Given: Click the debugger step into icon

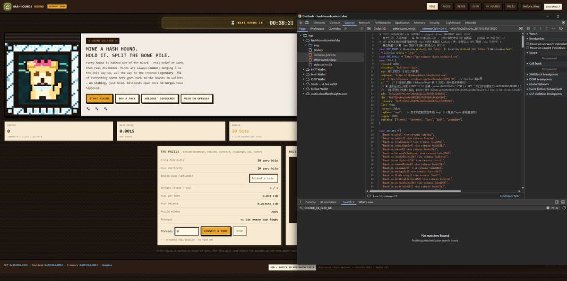Looking at the screenshot, I should point(541,29).
